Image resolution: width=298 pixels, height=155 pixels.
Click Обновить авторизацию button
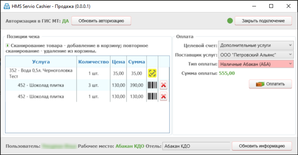coord(101,21)
